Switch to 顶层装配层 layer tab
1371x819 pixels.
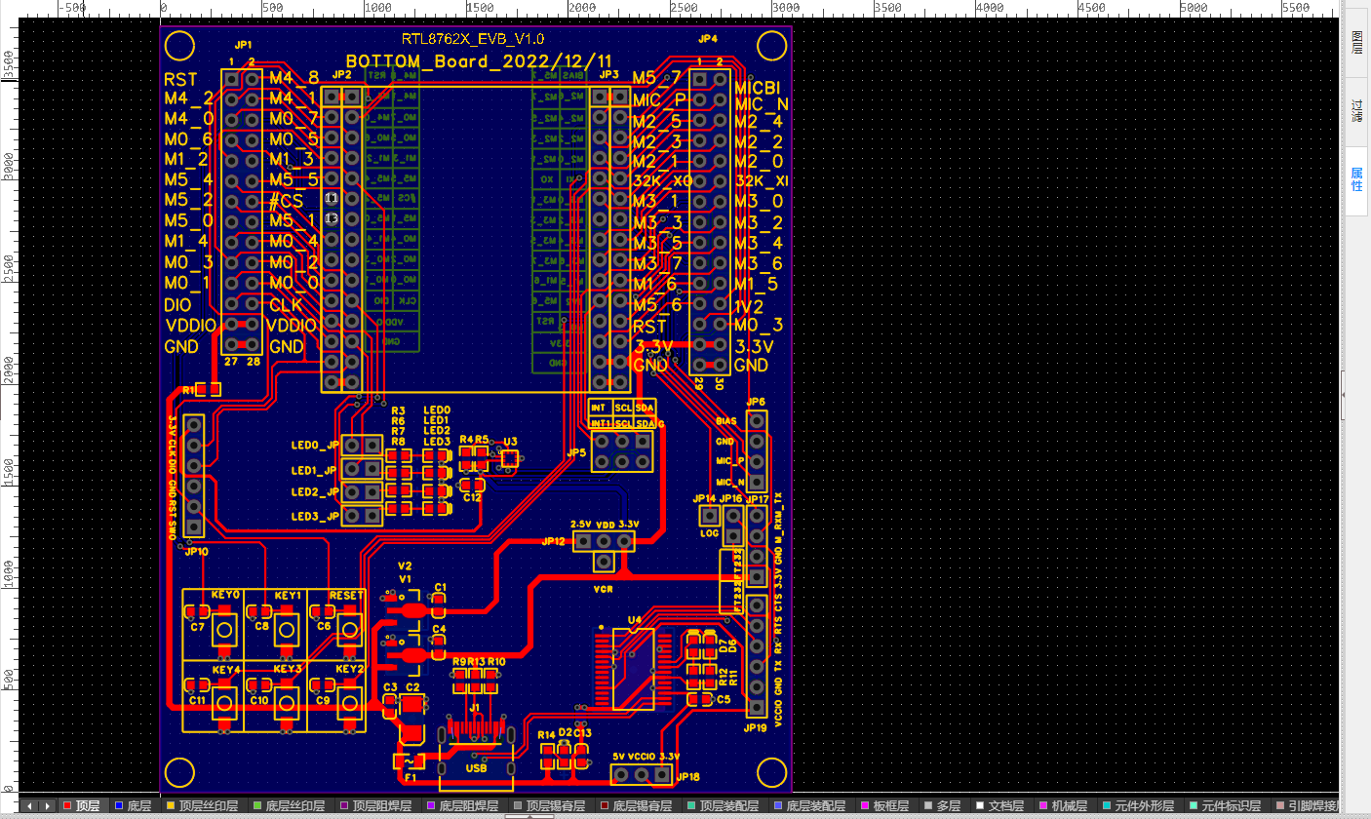point(723,806)
